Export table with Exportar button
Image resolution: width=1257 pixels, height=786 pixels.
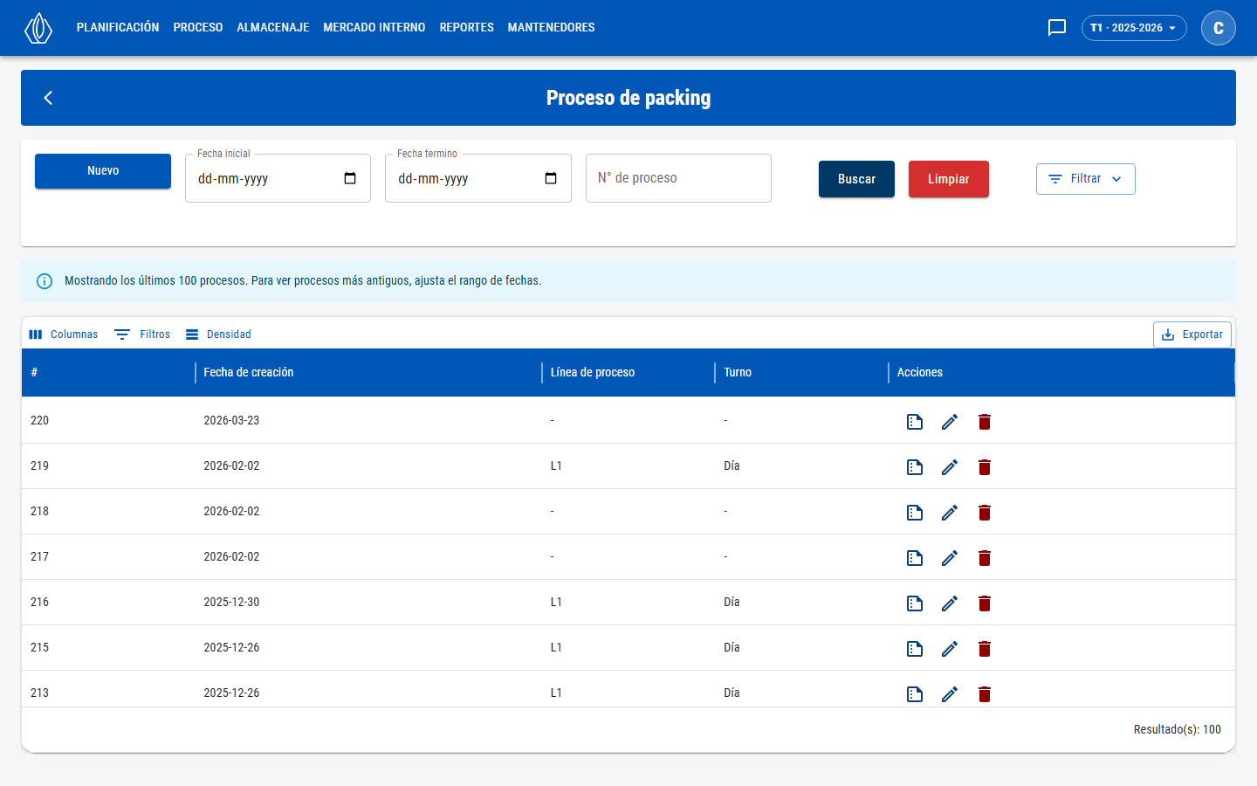click(1192, 334)
